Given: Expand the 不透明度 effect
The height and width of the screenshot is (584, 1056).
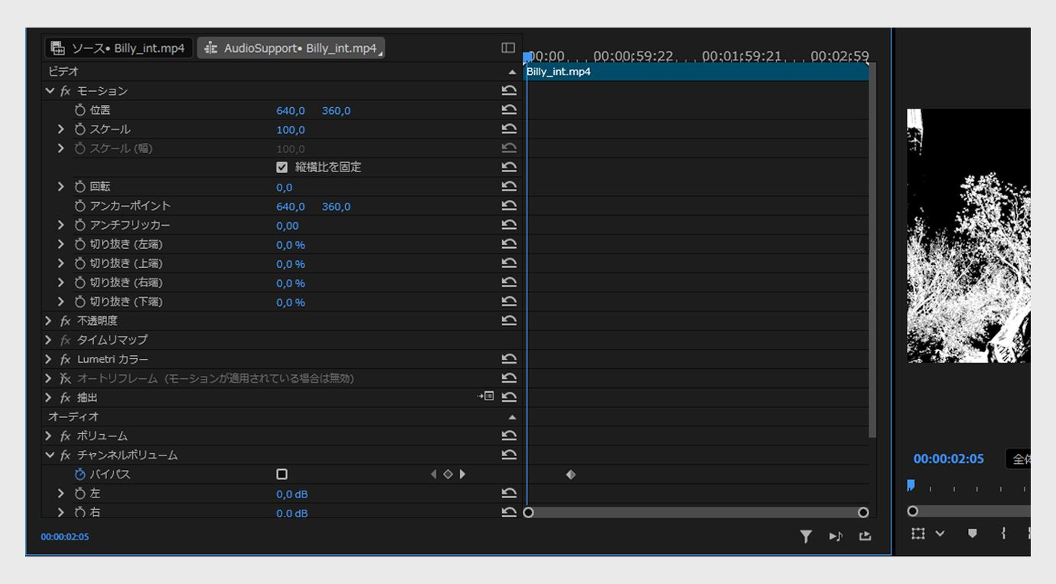Looking at the screenshot, I should [x=49, y=321].
